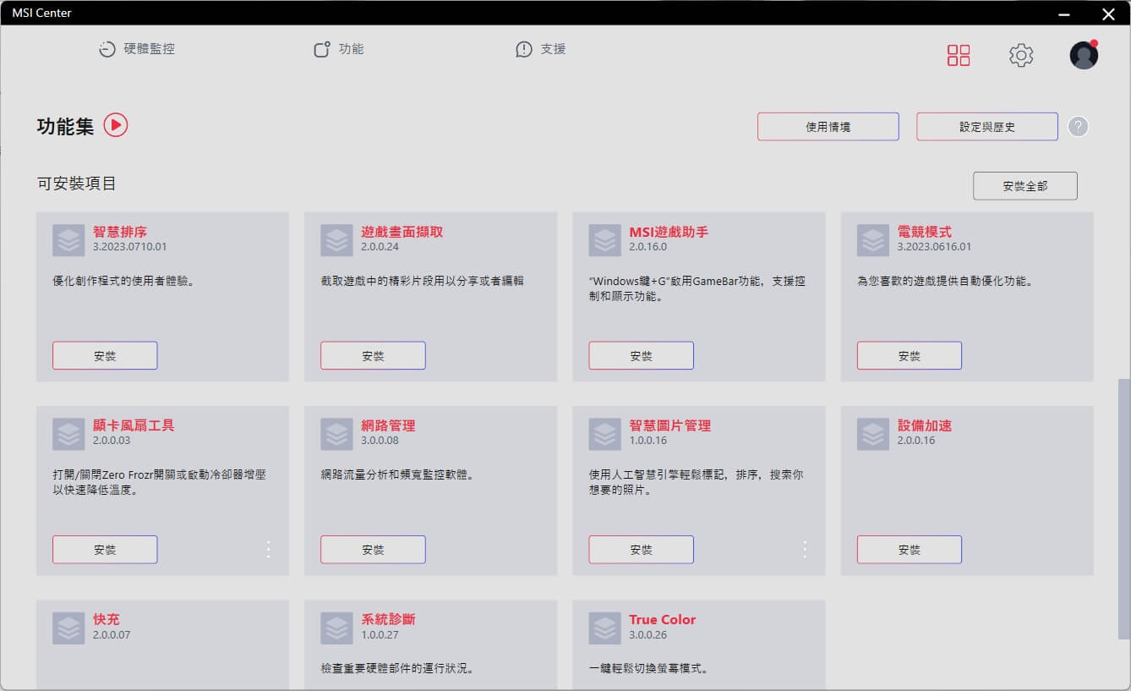The height and width of the screenshot is (691, 1131).
Task: Select the True Color title
Action: tap(663, 619)
